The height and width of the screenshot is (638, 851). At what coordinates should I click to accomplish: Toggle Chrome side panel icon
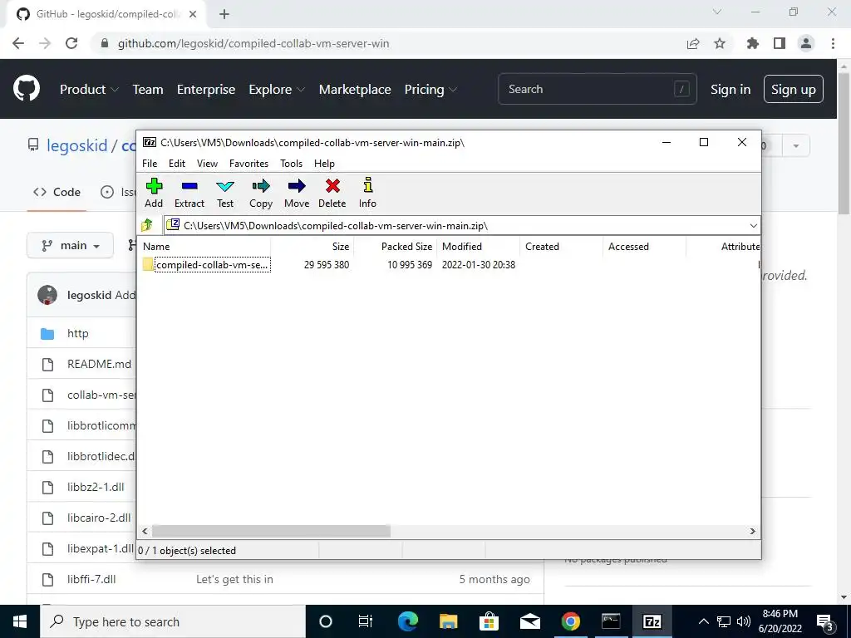coord(780,43)
